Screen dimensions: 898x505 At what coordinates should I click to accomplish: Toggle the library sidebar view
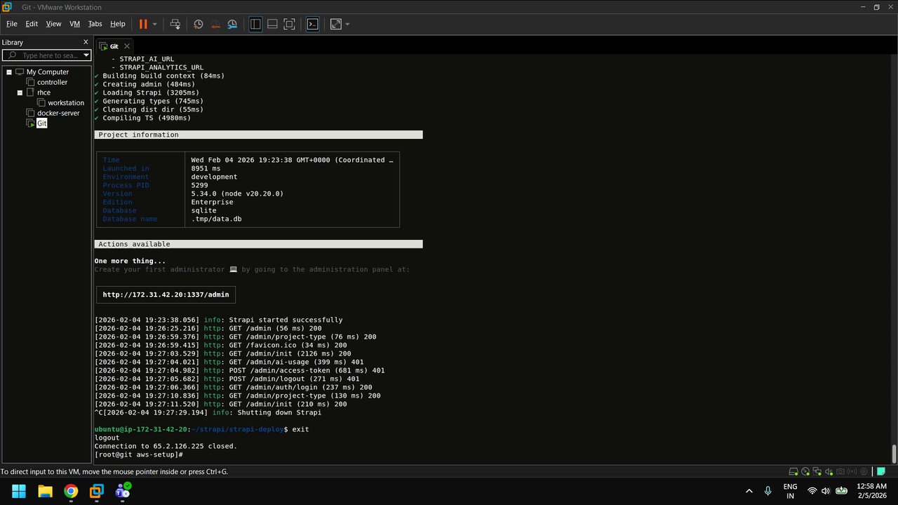[255, 24]
